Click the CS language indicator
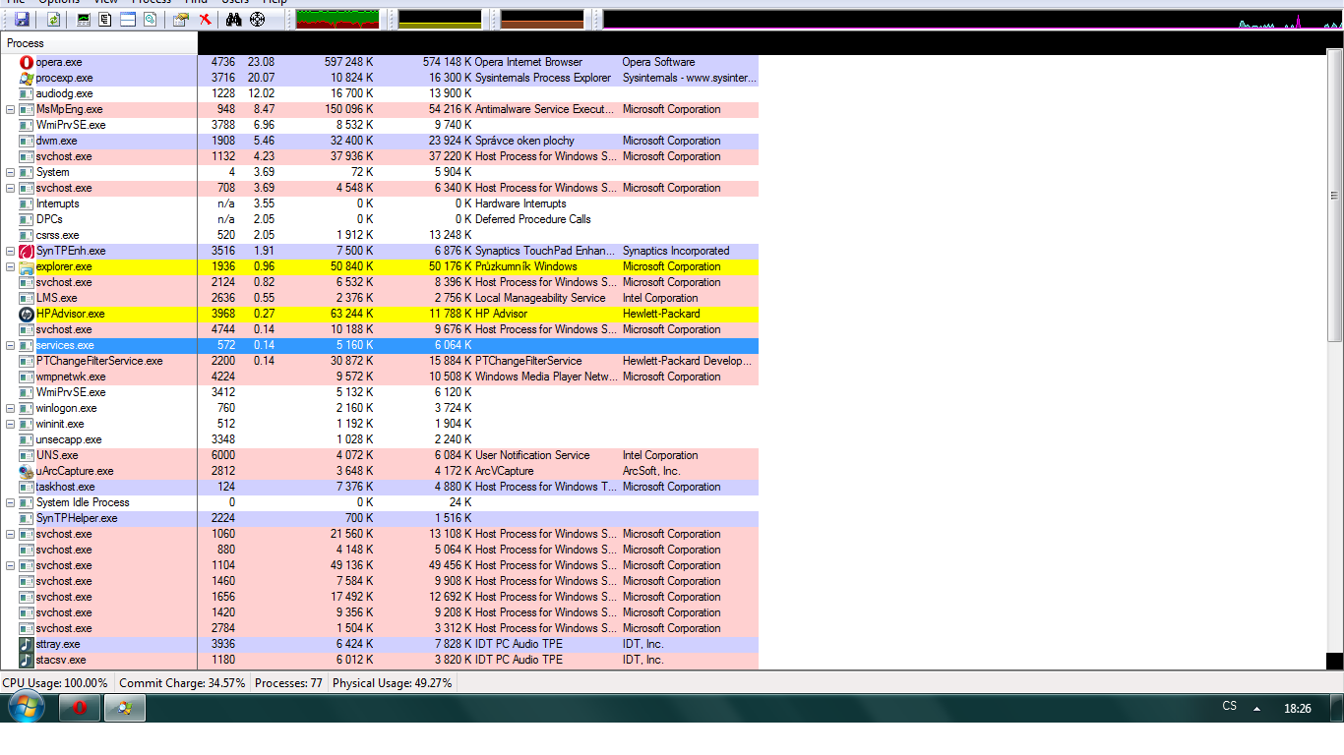Screen dimensions: 1344x755 (1229, 706)
